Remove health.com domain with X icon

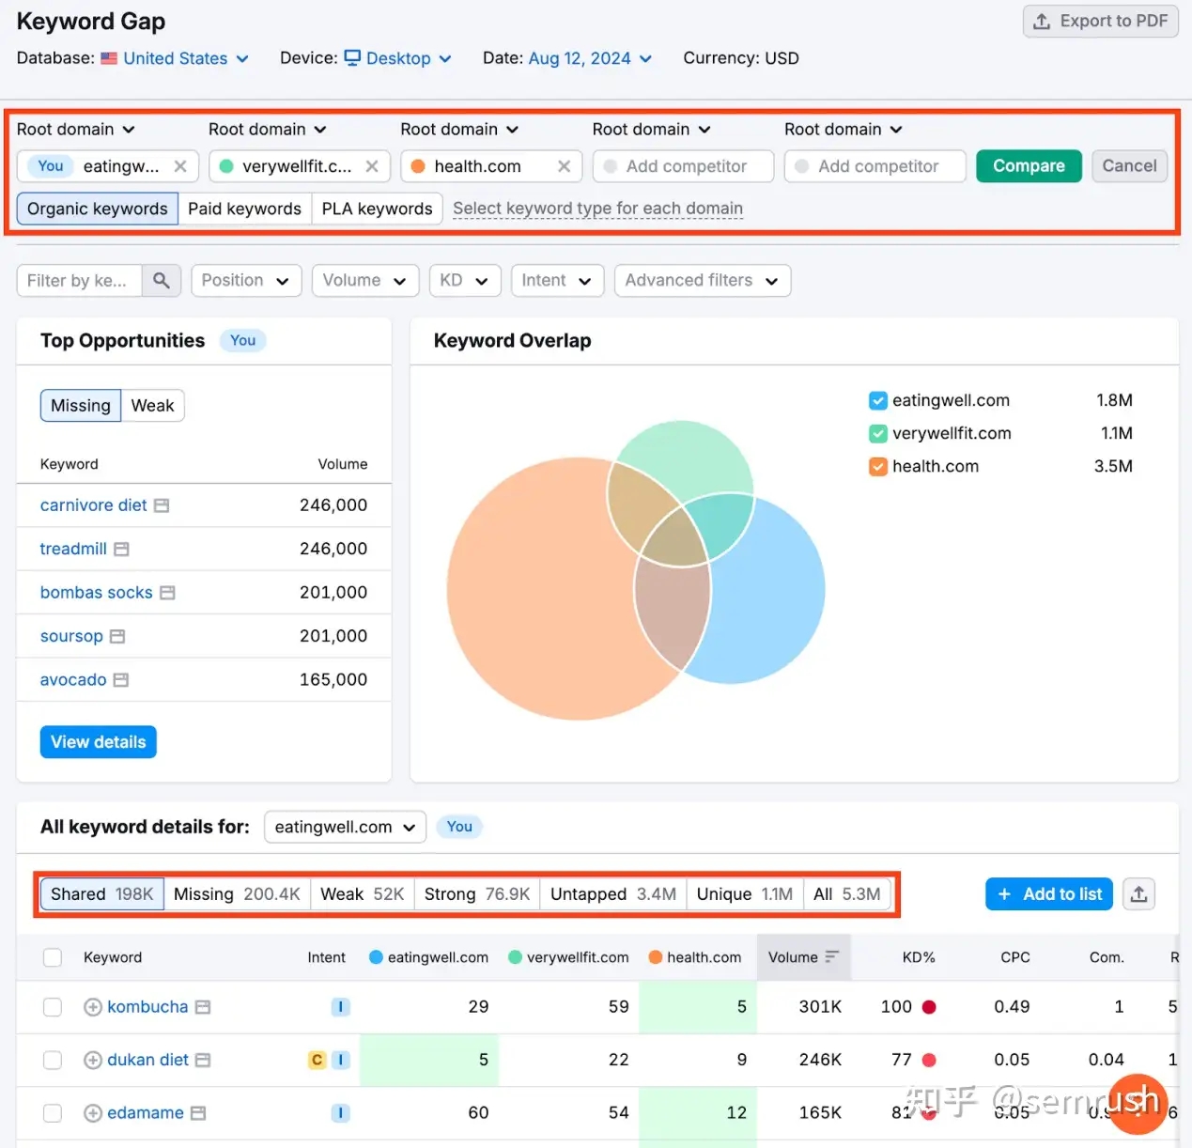tap(564, 166)
